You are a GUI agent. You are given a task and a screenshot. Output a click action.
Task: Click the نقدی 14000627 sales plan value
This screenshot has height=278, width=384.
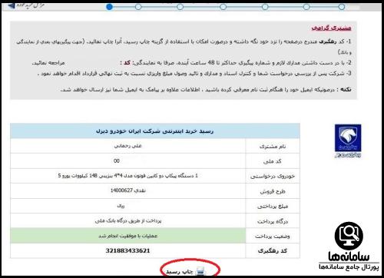click(x=128, y=190)
